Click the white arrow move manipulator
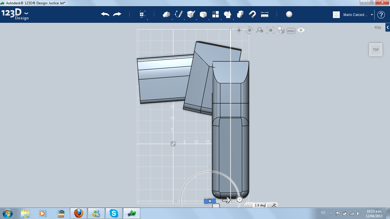Image resolution: width=390 pixels, height=219 pixels. point(227,200)
